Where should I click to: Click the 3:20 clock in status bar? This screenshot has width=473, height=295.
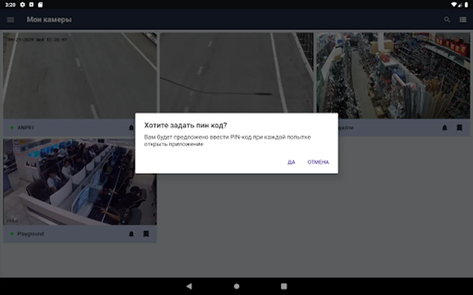[x=11, y=5]
